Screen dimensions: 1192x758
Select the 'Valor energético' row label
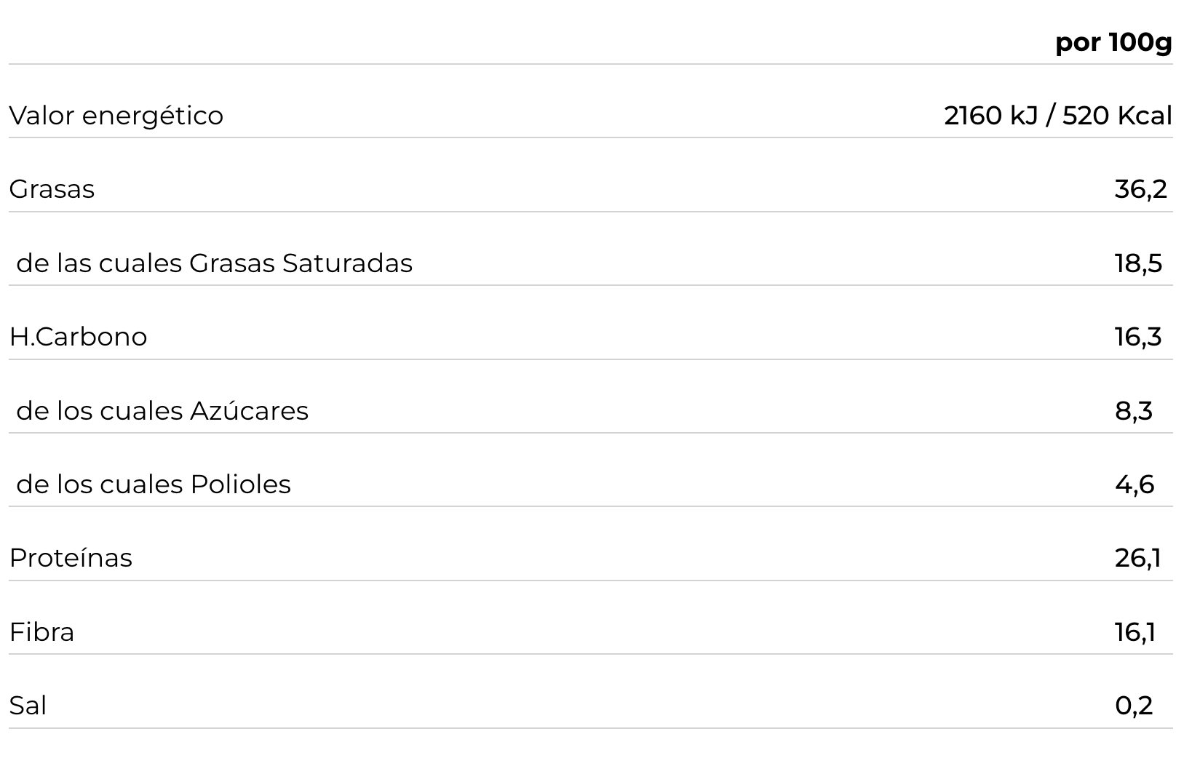[x=116, y=116]
